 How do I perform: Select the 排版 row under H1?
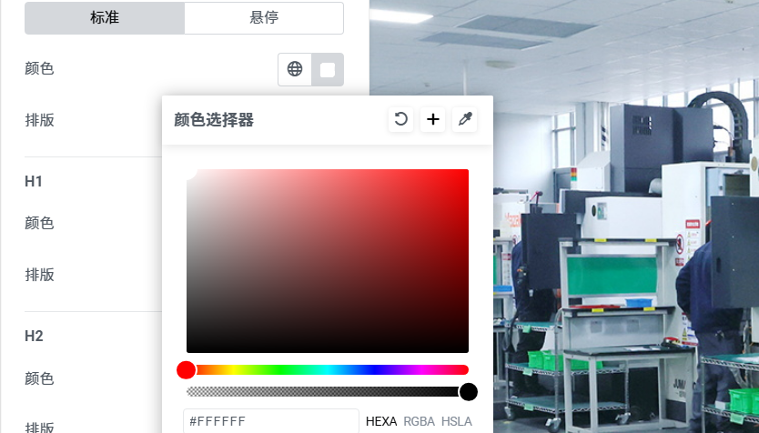pos(93,275)
